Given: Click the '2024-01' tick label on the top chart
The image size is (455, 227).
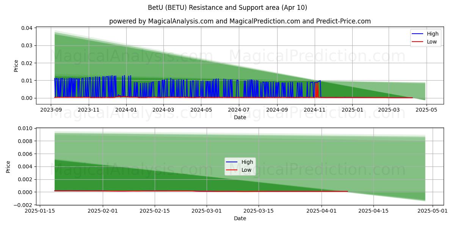Looking at the screenshot, I should coord(126,110).
